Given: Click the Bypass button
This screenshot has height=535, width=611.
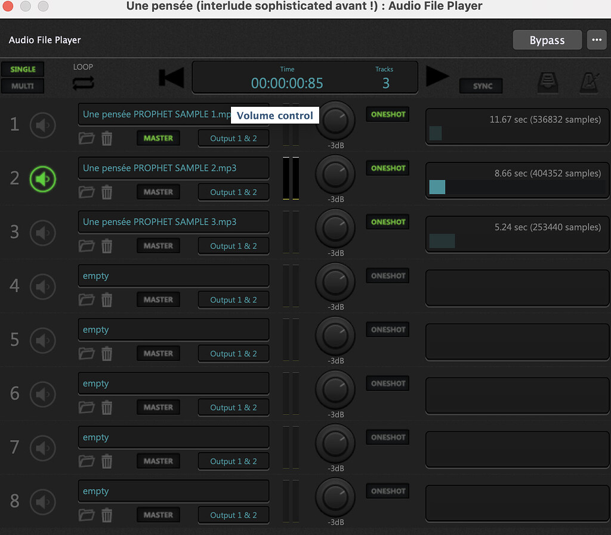Looking at the screenshot, I should 547,41.
